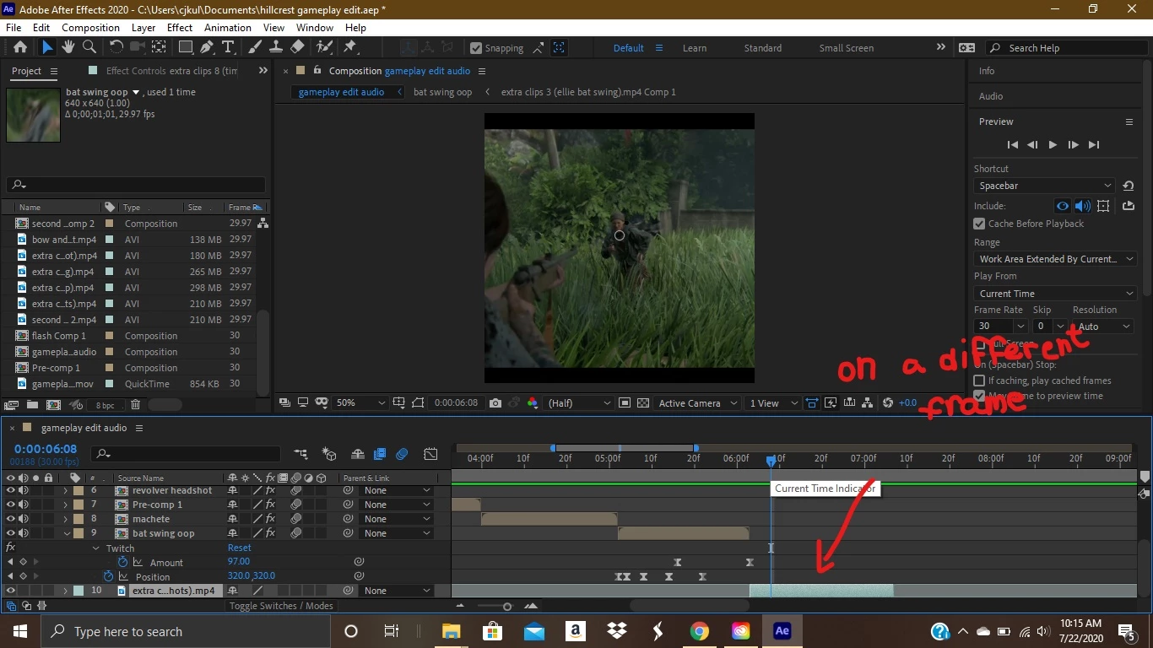Select the Rotation tool

[x=116, y=47]
